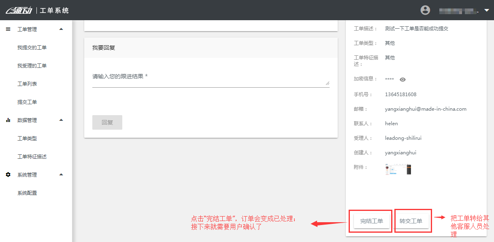Open 提交工单 menu item

[x=27, y=102]
